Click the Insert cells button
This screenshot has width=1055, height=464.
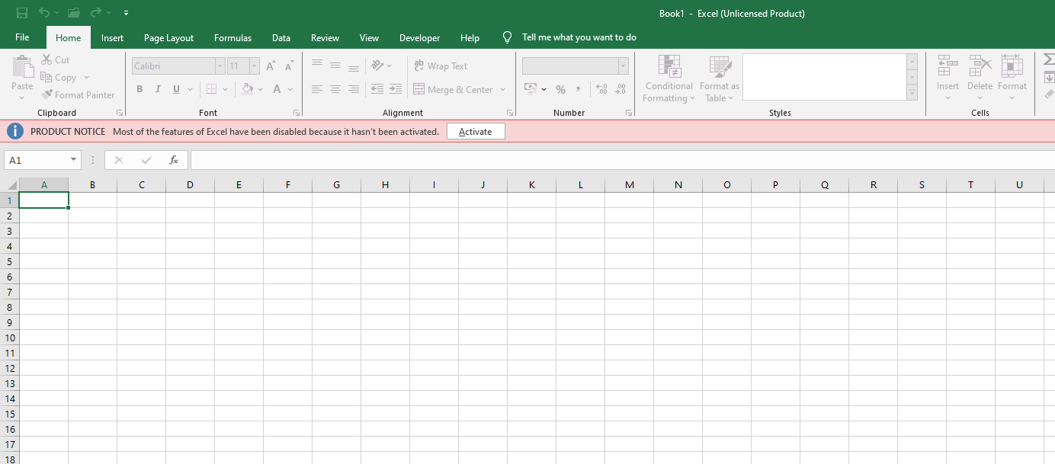[x=948, y=78]
